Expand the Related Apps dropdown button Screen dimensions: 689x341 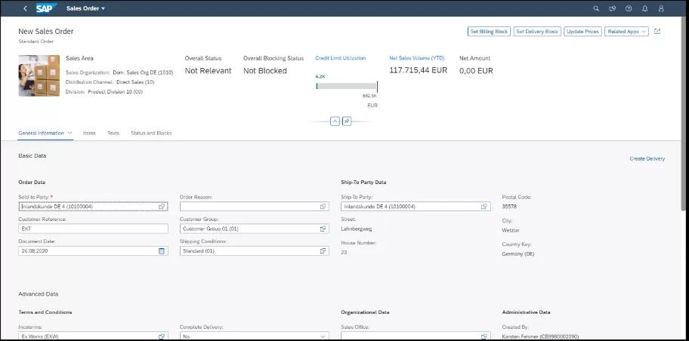click(626, 32)
